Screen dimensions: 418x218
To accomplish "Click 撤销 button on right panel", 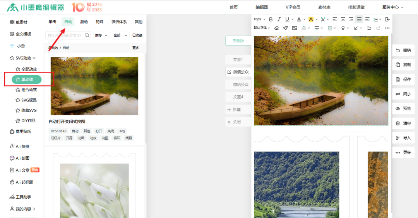I will [x=403, y=50].
